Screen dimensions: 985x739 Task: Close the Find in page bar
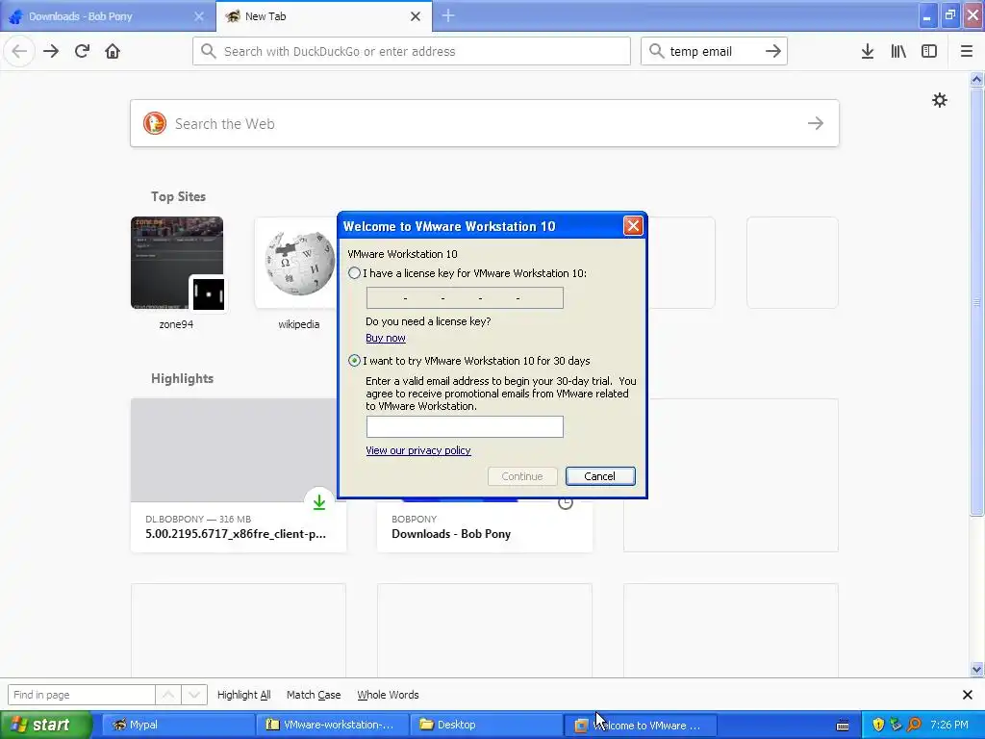pyautogui.click(x=968, y=695)
